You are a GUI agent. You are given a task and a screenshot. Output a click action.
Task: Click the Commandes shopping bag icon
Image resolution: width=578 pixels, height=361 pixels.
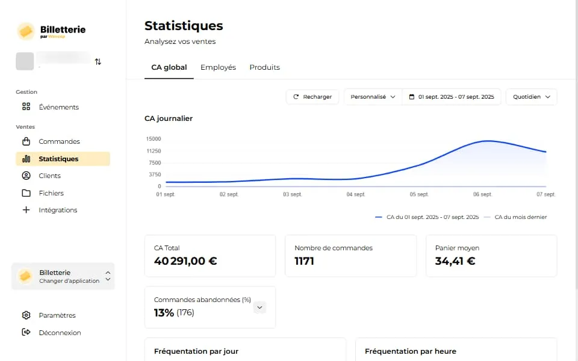(26, 141)
